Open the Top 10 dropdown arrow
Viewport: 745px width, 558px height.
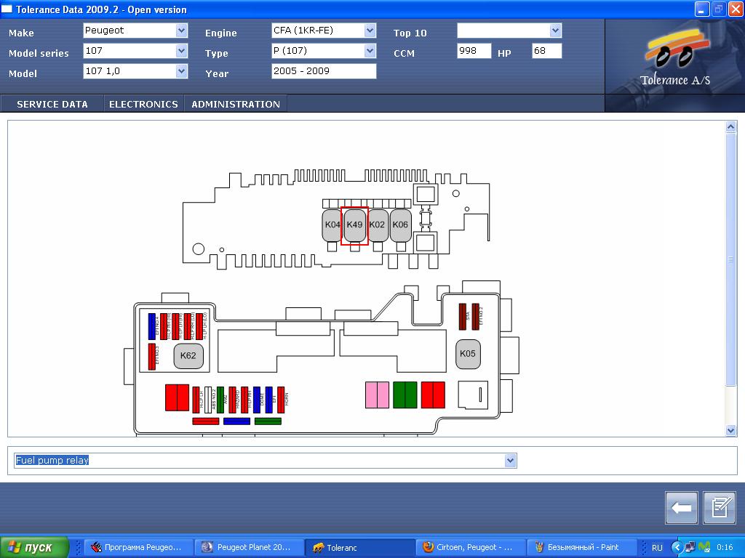(x=555, y=31)
